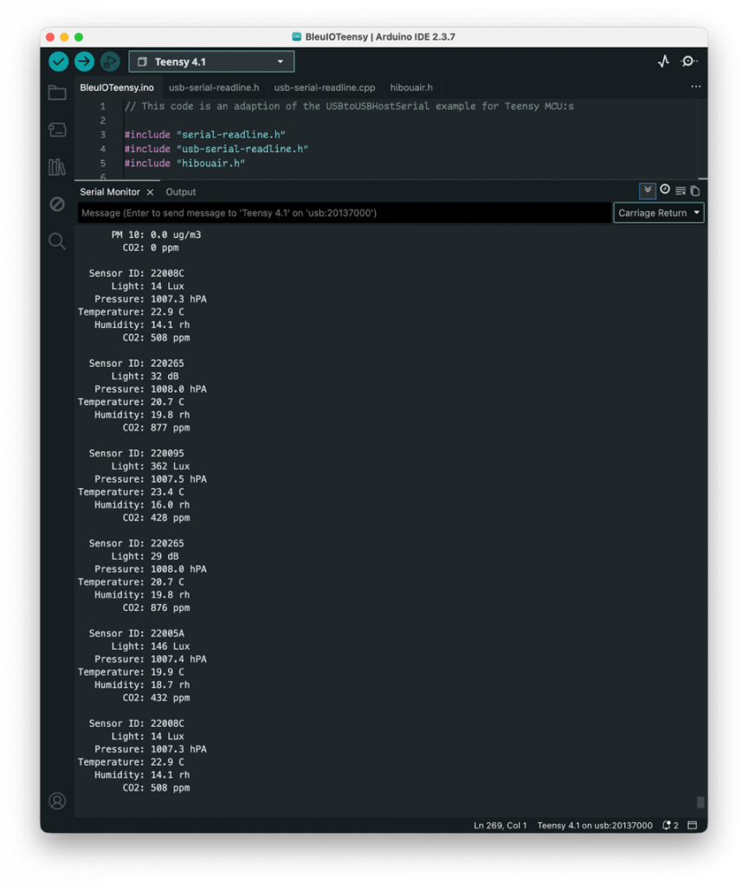Expand the editor tabs overflow menu
This screenshot has height=886, width=748.
click(x=695, y=87)
